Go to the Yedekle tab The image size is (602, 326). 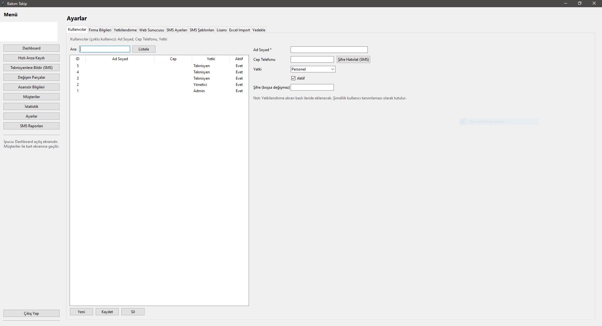click(259, 30)
